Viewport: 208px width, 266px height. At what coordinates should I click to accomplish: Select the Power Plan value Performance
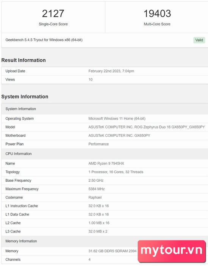tap(99, 144)
